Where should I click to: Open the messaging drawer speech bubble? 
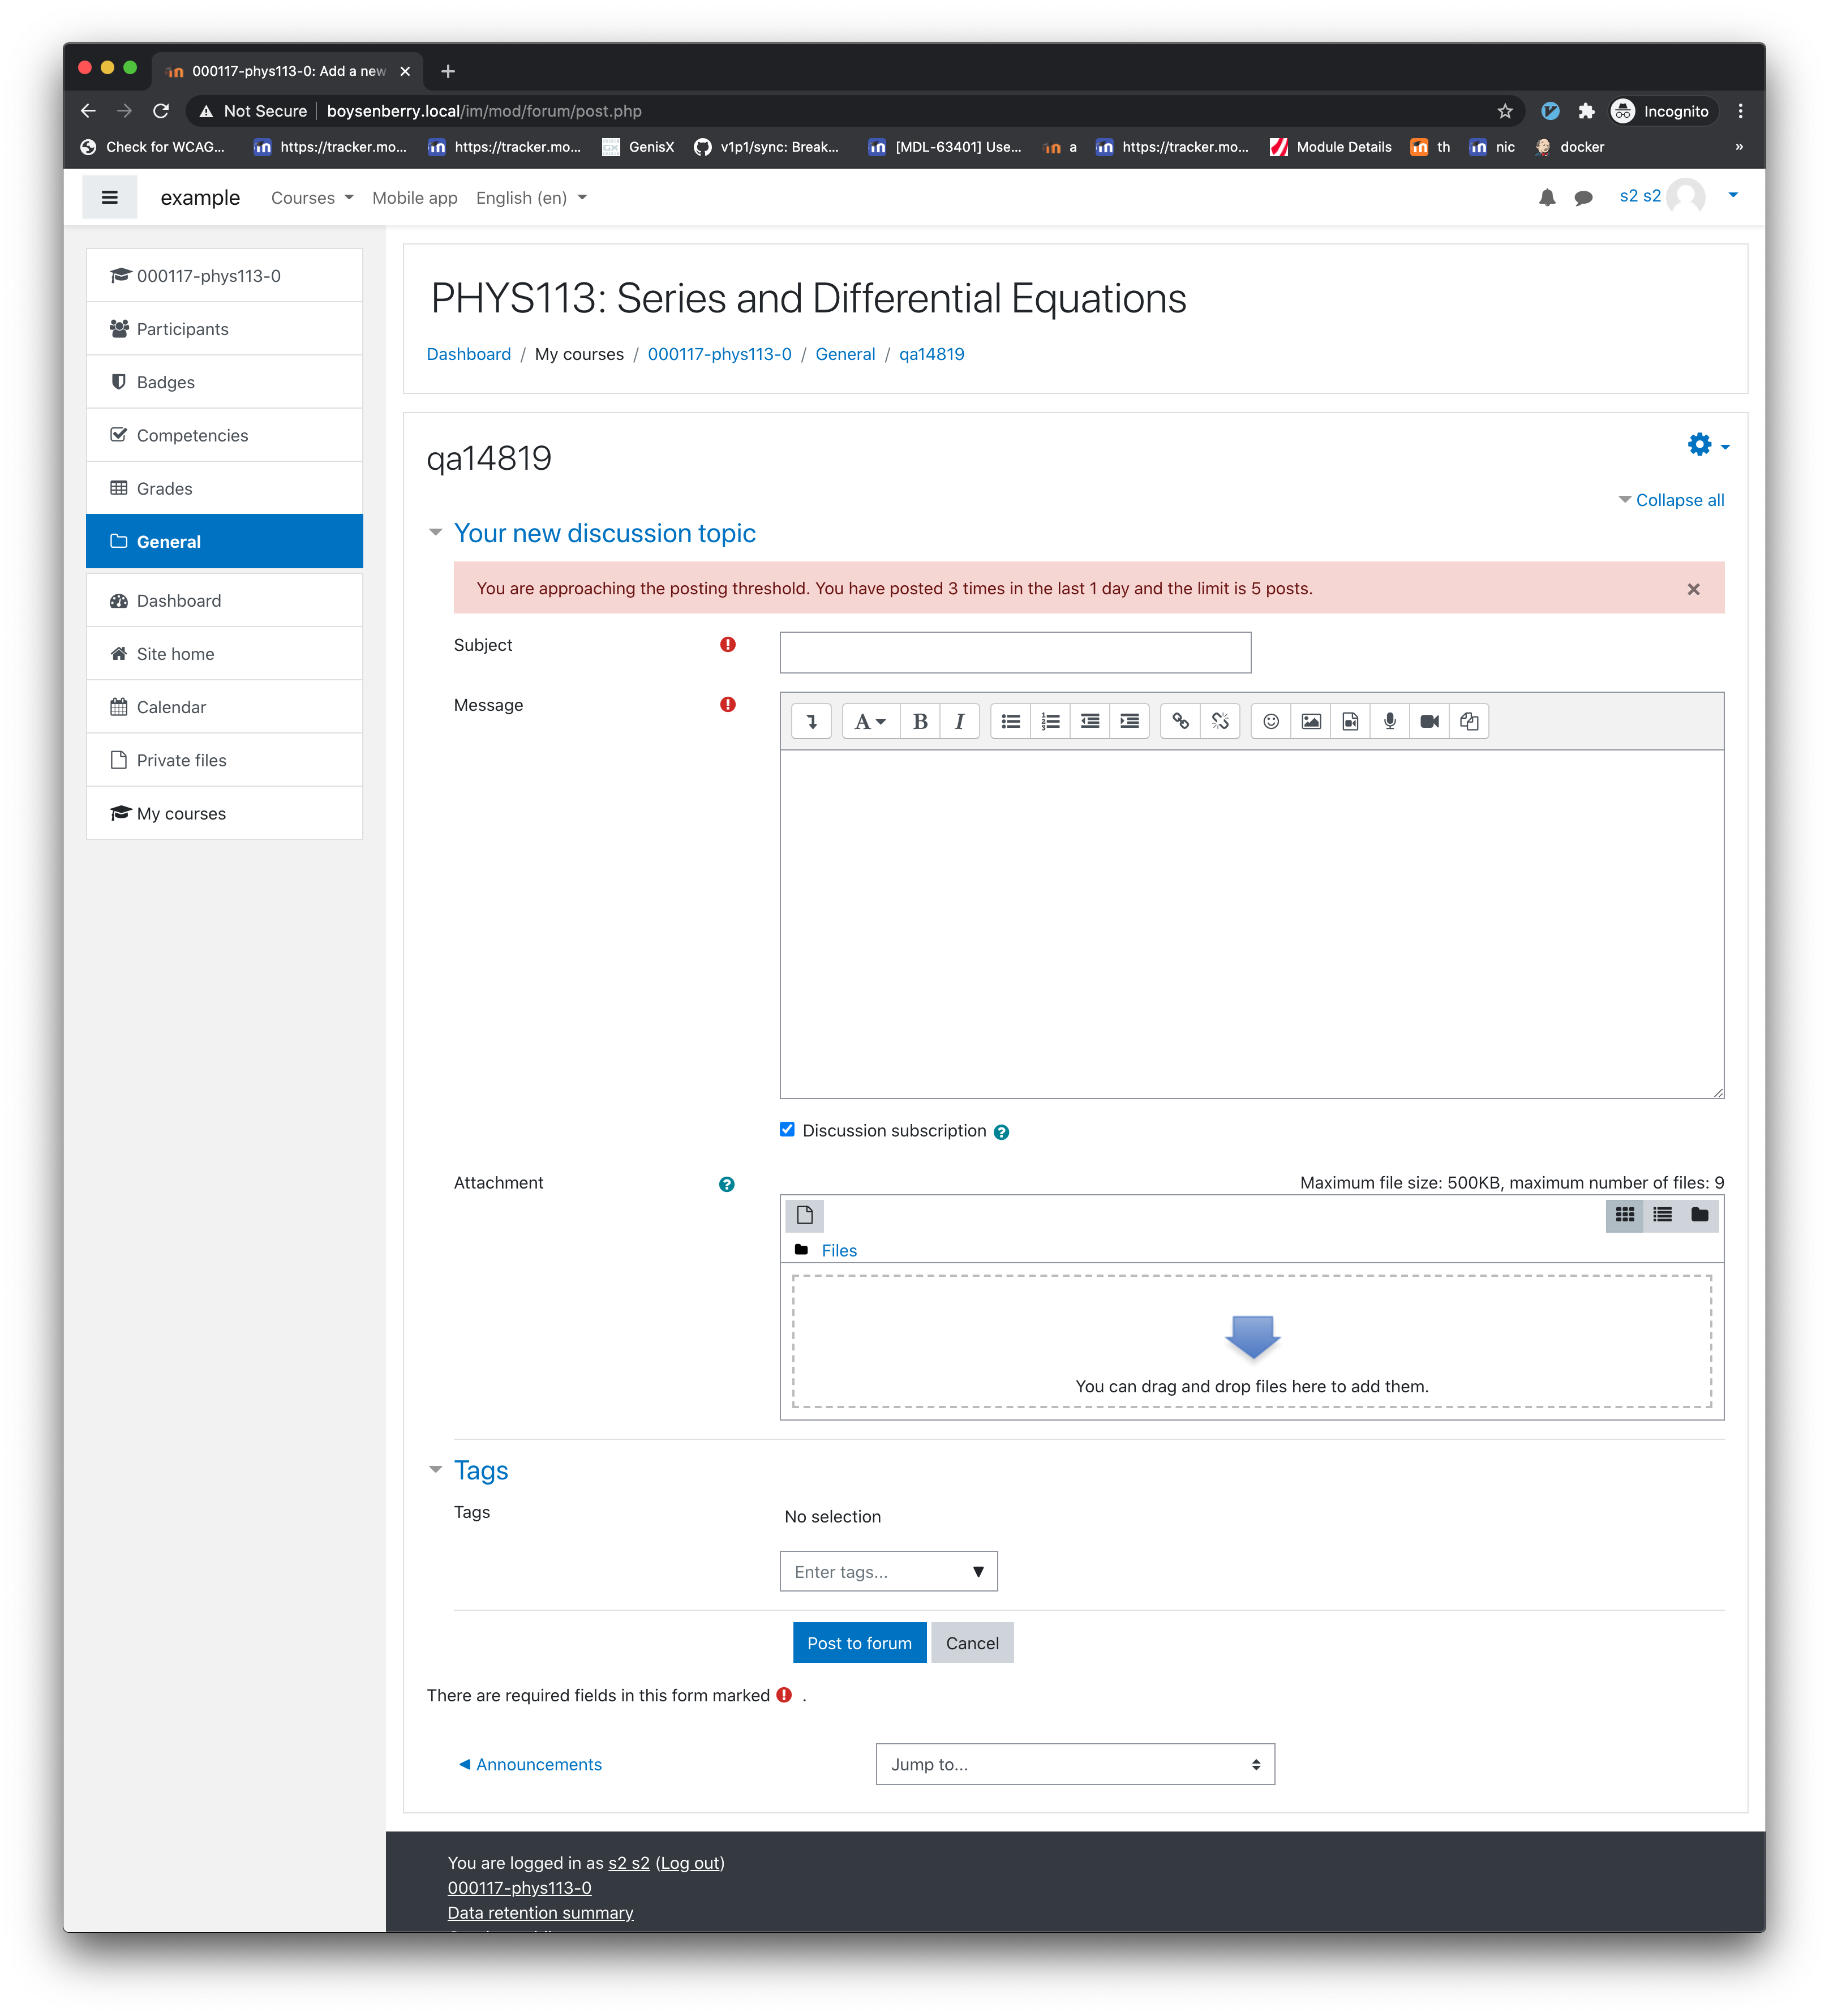tap(1583, 198)
